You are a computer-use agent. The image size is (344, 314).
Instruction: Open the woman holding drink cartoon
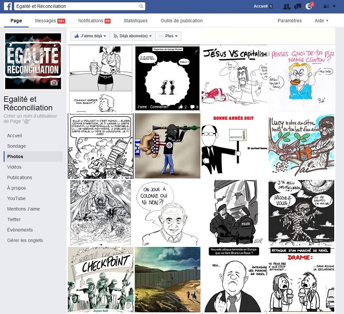(101, 68)
